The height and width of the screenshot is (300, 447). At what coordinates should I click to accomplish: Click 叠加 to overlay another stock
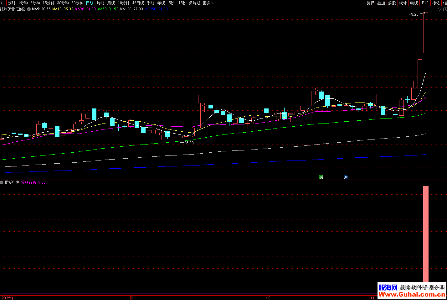coord(381,3)
